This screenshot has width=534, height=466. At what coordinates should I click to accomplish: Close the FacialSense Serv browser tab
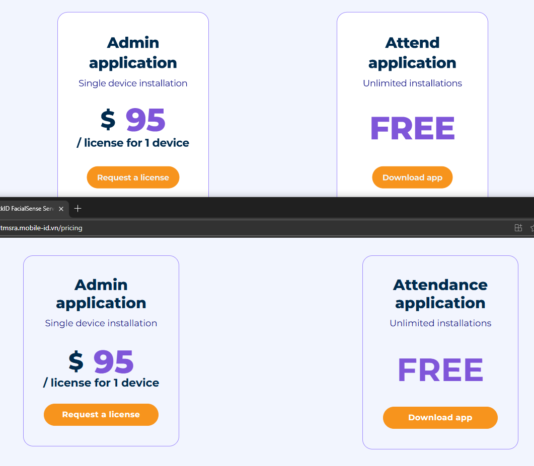point(61,209)
